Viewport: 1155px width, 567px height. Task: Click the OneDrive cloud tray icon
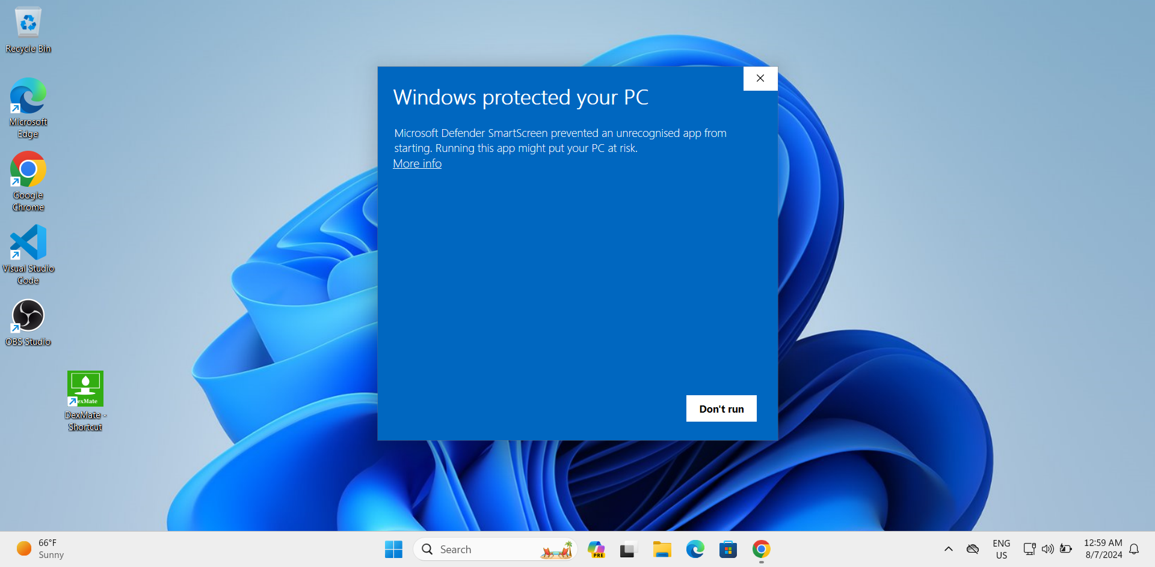coord(973,549)
